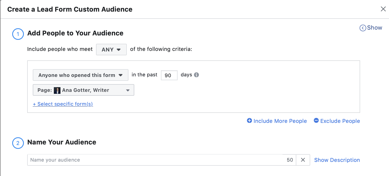Click the blue plus icon before Include More People
This screenshot has height=176, width=389.
pos(249,121)
